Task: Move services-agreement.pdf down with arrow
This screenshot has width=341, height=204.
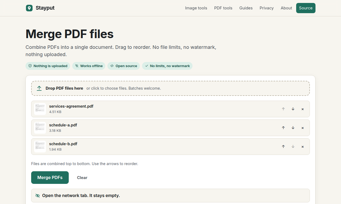Action: click(x=293, y=109)
